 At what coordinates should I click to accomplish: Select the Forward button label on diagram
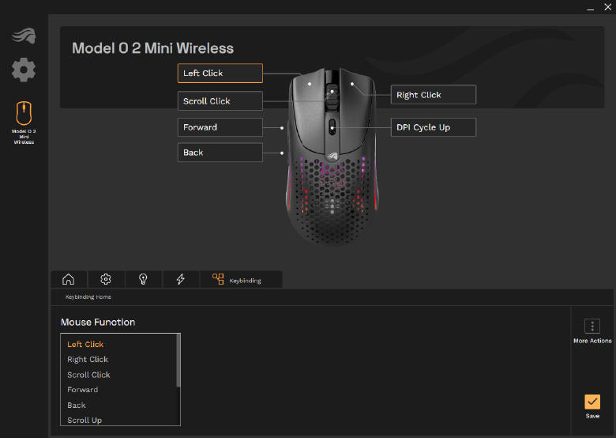coord(220,127)
